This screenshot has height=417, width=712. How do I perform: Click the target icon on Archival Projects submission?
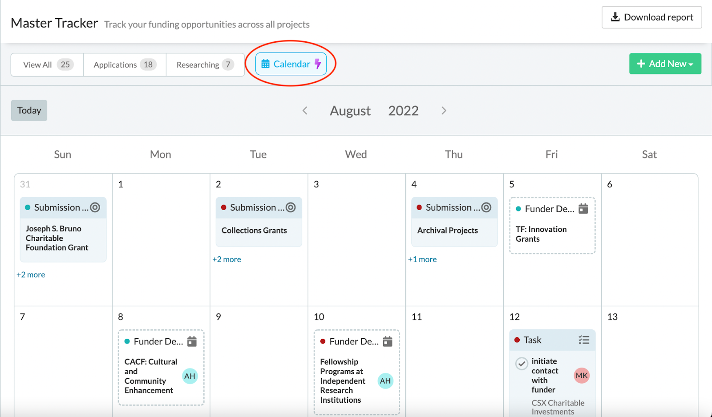coord(486,207)
